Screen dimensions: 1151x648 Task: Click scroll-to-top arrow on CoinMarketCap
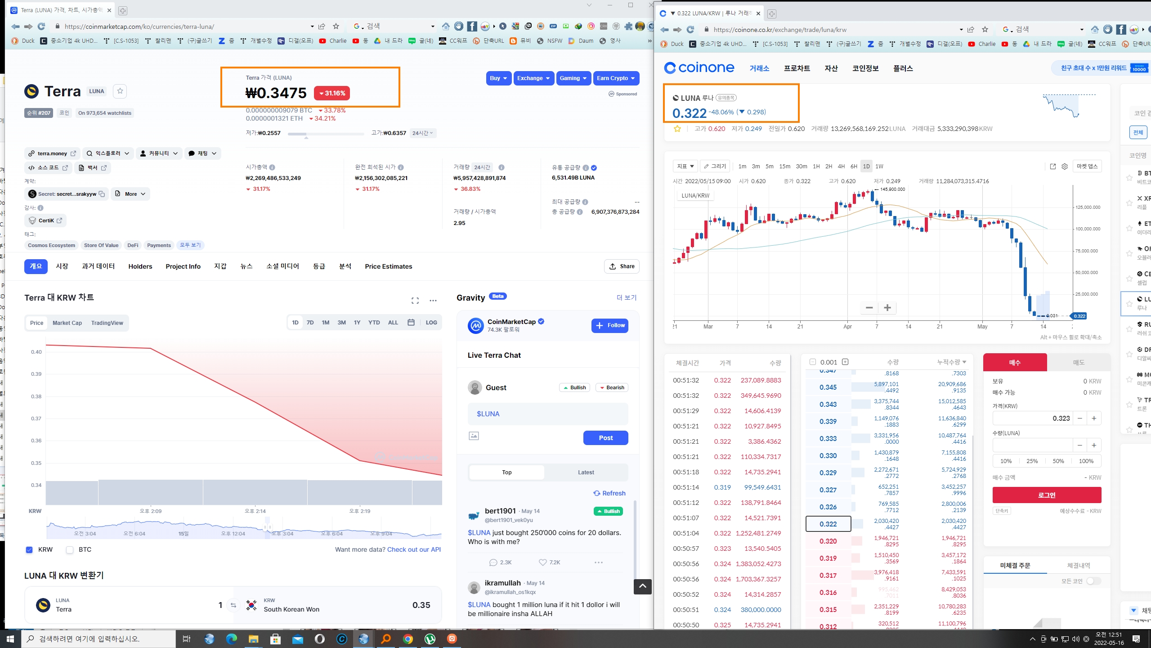click(642, 586)
